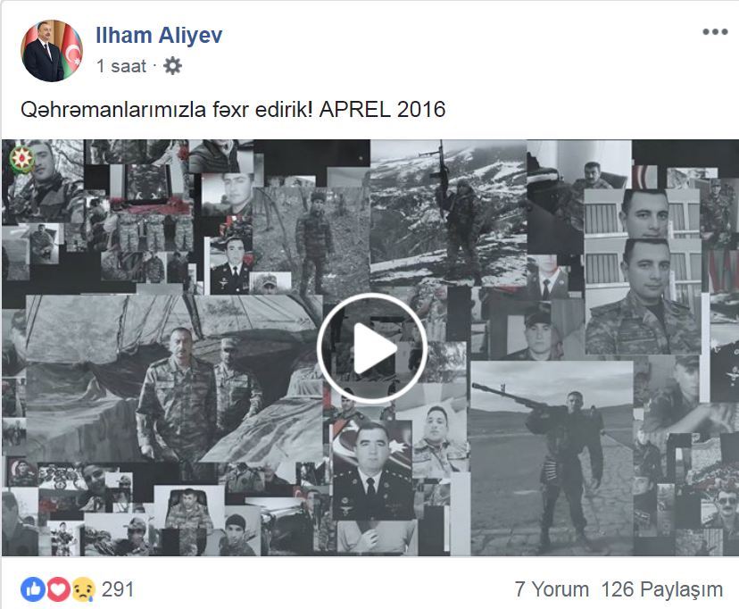Viewport: 739px width, 609px height.
Task: Click the soldier raising rifle on snowy hill
Action: pyautogui.click(x=448, y=213)
